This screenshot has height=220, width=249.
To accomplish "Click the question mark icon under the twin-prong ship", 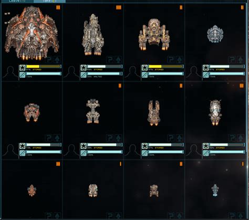I will pos(171,138).
